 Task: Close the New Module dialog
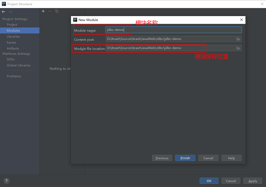(241, 20)
